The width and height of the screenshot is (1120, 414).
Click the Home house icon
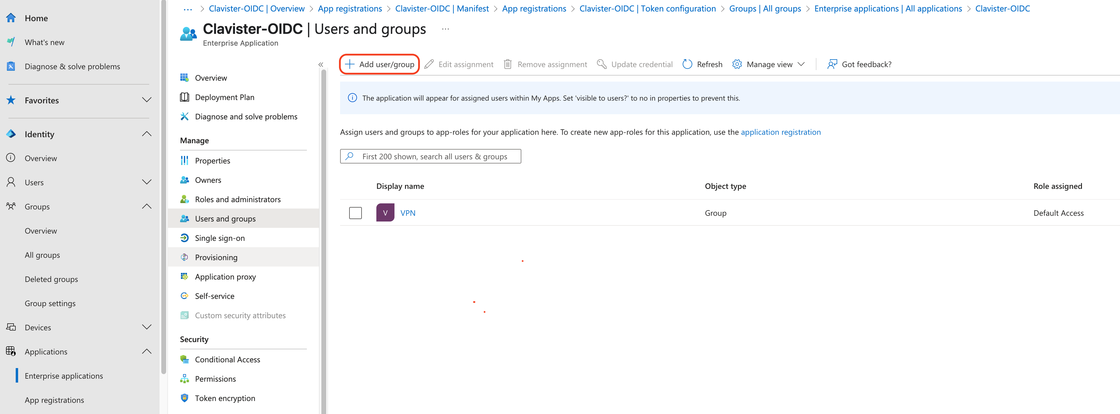click(x=11, y=18)
